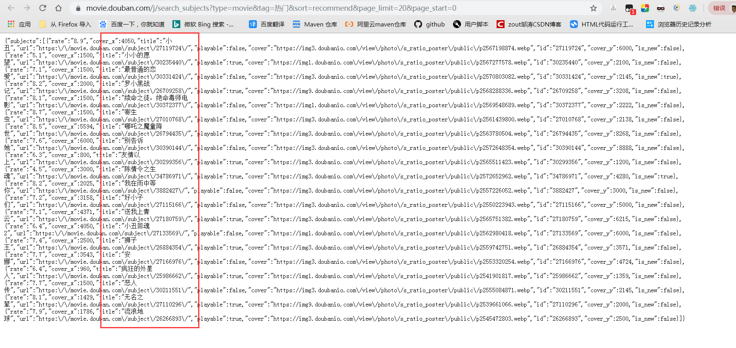
Task: Click the title text 流浪地
Action: pyautogui.click(x=134, y=312)
